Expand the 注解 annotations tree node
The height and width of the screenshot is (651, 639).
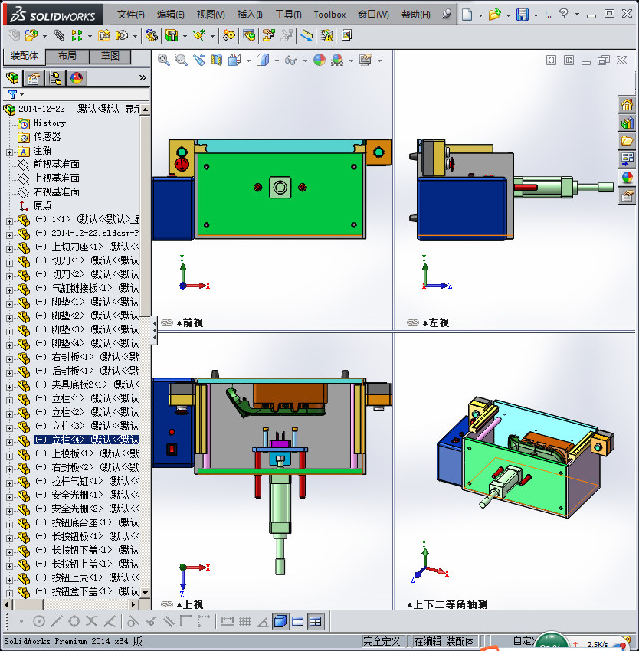coord(9,152)
